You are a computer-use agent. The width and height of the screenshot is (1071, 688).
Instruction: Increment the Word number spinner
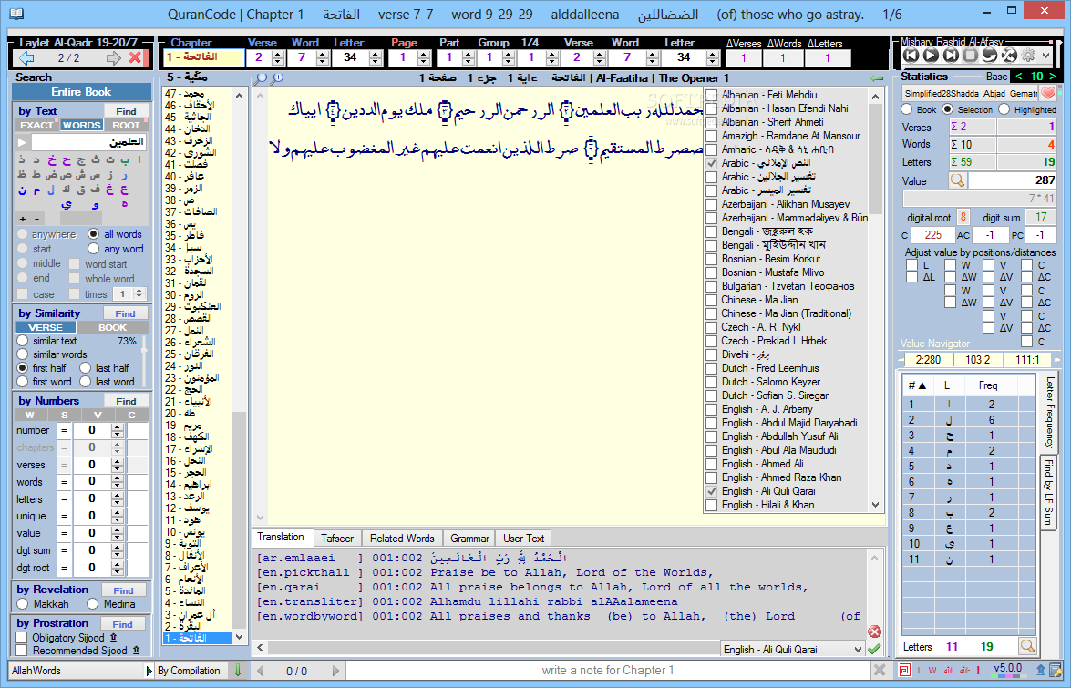[323, 55]
